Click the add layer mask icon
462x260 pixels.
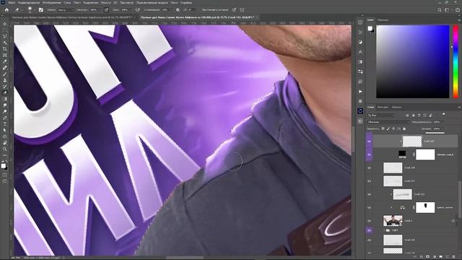[428, 257]
